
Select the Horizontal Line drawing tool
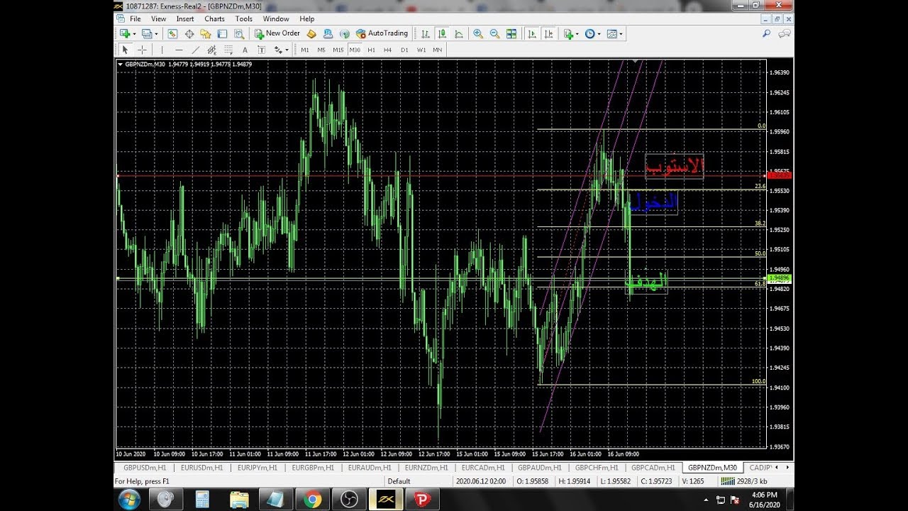pyautogui.click(x=179, y=50)
